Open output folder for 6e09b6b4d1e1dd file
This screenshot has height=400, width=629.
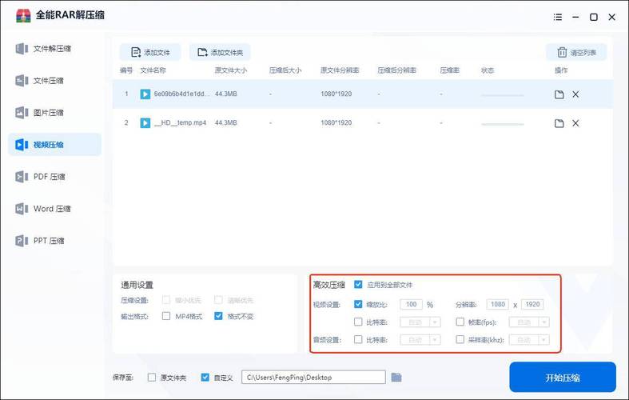point(559,94)
